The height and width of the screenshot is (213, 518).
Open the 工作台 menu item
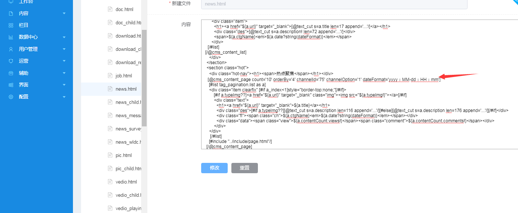26,2
